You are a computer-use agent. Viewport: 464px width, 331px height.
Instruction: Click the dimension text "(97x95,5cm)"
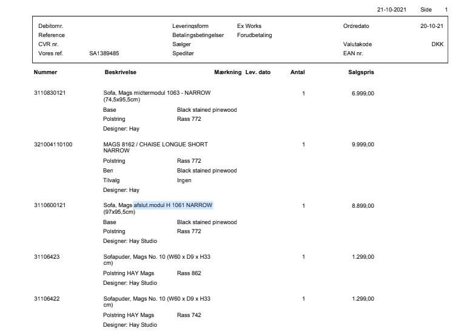pos(119,212)
